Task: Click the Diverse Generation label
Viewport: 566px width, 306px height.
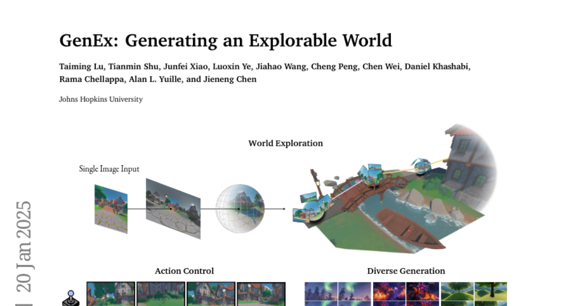Action: (x=406, y=271)
